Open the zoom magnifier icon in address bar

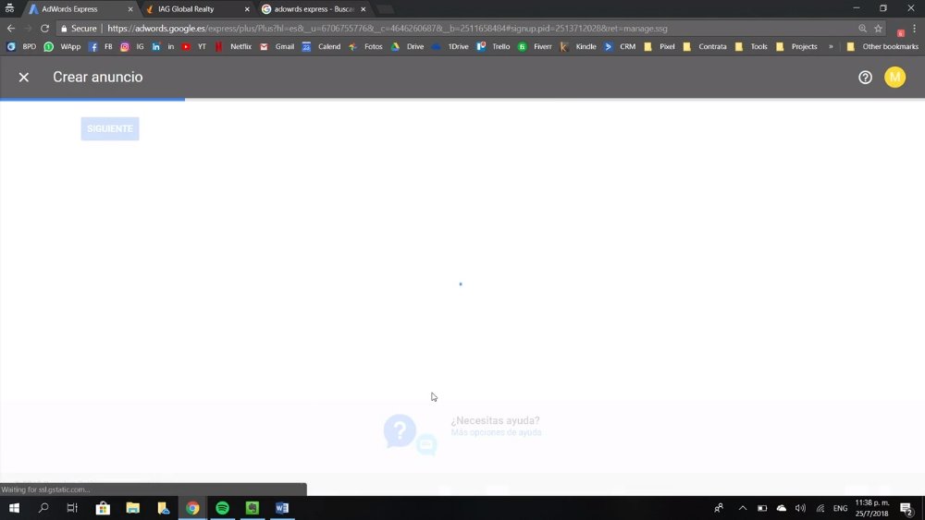point(862,29)
